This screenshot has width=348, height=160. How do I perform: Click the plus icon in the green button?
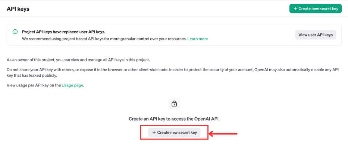(295, 9)
